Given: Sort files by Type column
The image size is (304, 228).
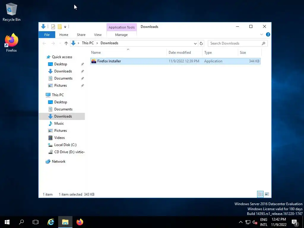Looking at the screenshot, I should [220, 53].
